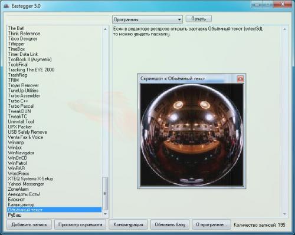Screen dimensions: 295x235
Task: Click list scrollbar up arrow
Action: (x=105, y=29)
